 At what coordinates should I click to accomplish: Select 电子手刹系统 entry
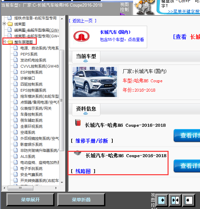pyautogui.click(x=31, y=169)
